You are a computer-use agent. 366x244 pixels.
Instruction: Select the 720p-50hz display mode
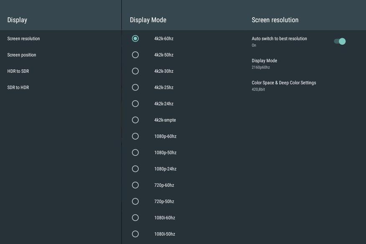pyautogui.click(x=135, y=201)
